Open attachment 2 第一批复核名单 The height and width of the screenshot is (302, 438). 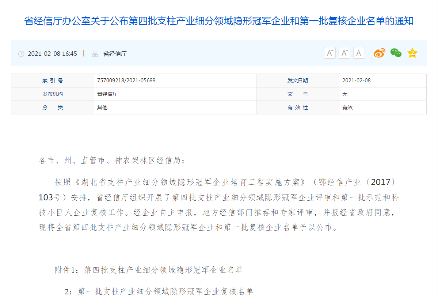coord(165,291)
